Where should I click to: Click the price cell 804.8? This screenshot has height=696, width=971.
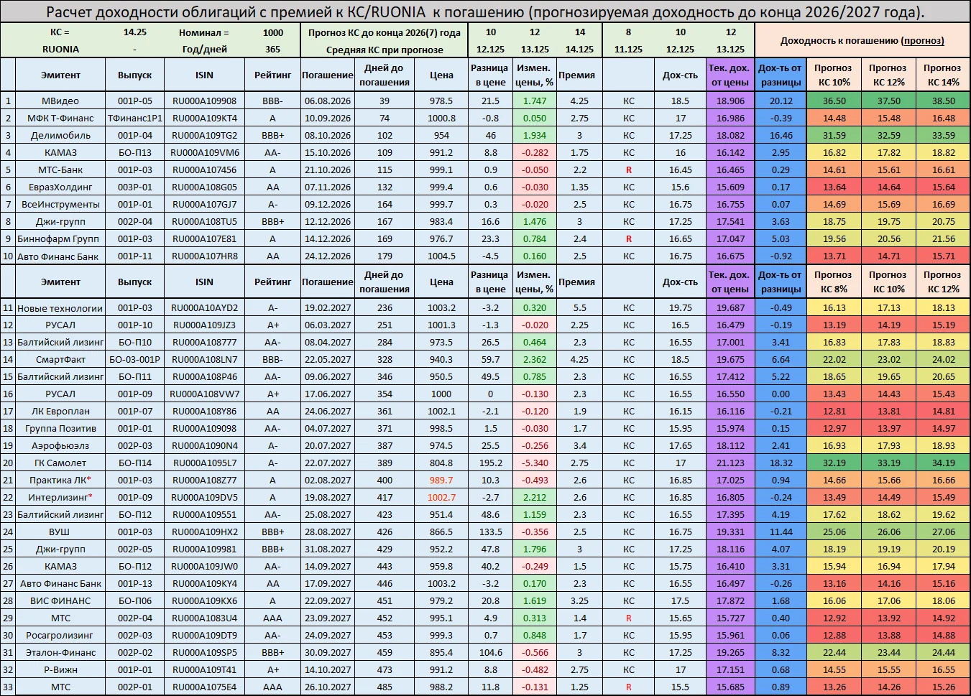(441, 463)
